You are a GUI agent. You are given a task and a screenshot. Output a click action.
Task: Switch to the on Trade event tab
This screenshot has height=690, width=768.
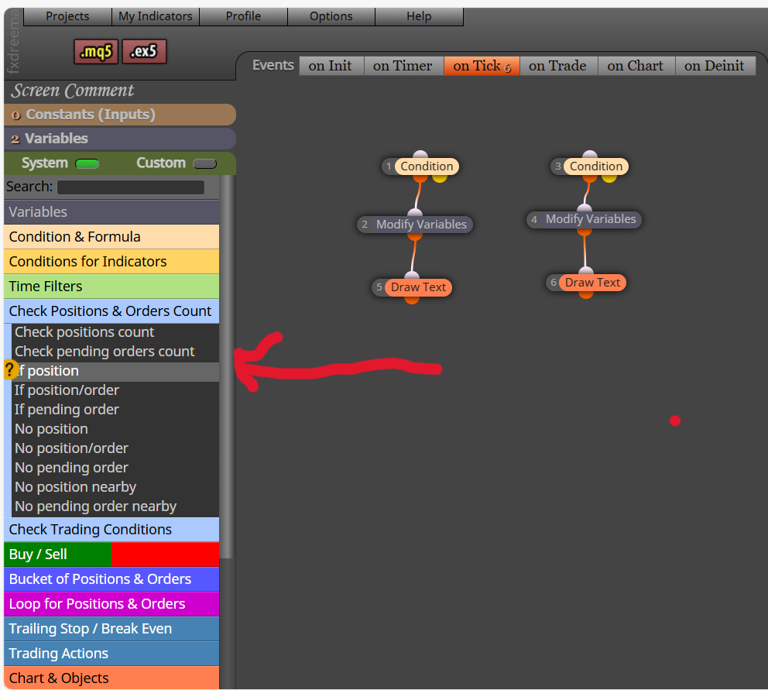click(x=557, y=66)
